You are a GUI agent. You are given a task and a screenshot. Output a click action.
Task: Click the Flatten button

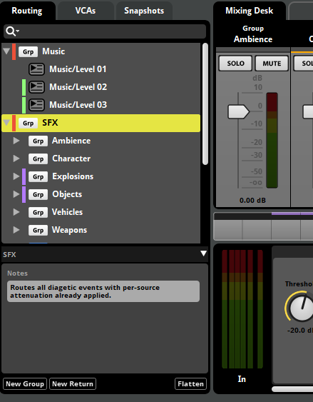click(x=190, y=384)
